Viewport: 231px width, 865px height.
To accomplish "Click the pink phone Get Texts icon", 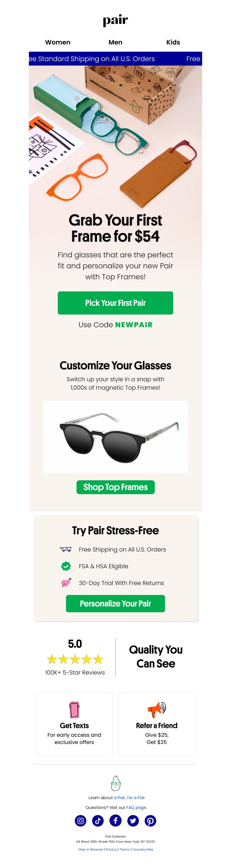I will point(74,710).
